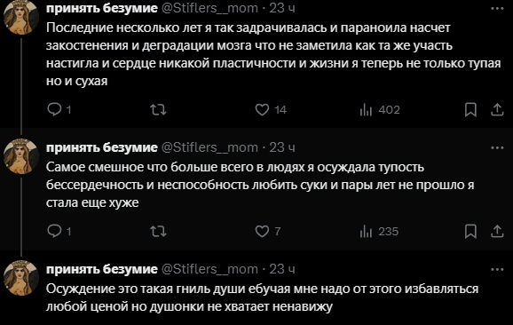Open more options menu on first tweet
513x325 pixels.
[x=497, y=8]
